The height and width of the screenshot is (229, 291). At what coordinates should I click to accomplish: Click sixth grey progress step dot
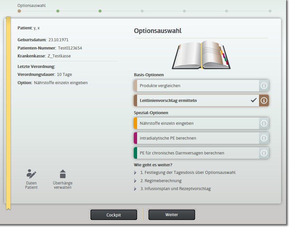[227, 11]
